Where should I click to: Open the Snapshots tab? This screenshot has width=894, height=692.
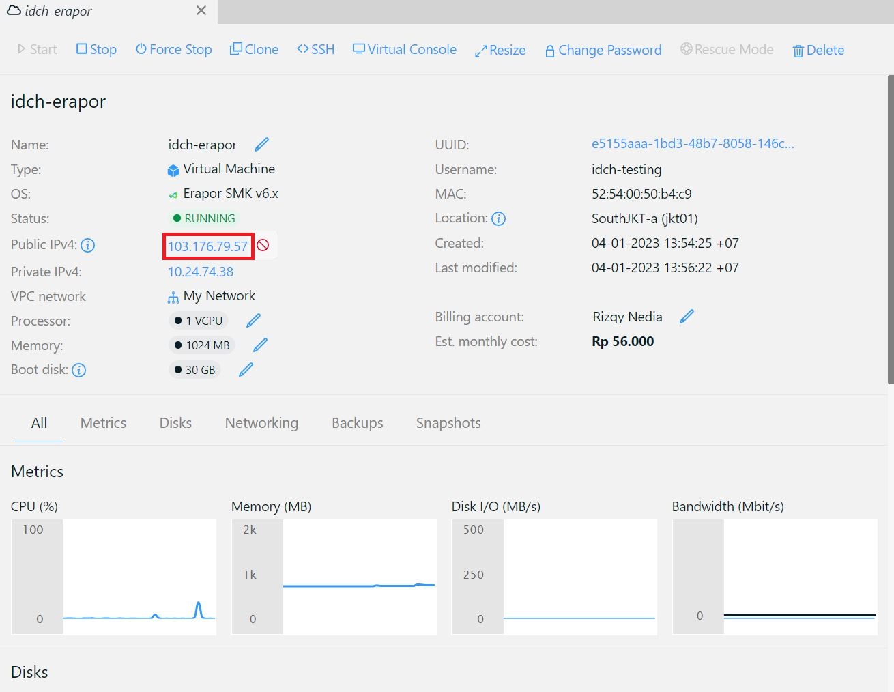click(448, 423)
